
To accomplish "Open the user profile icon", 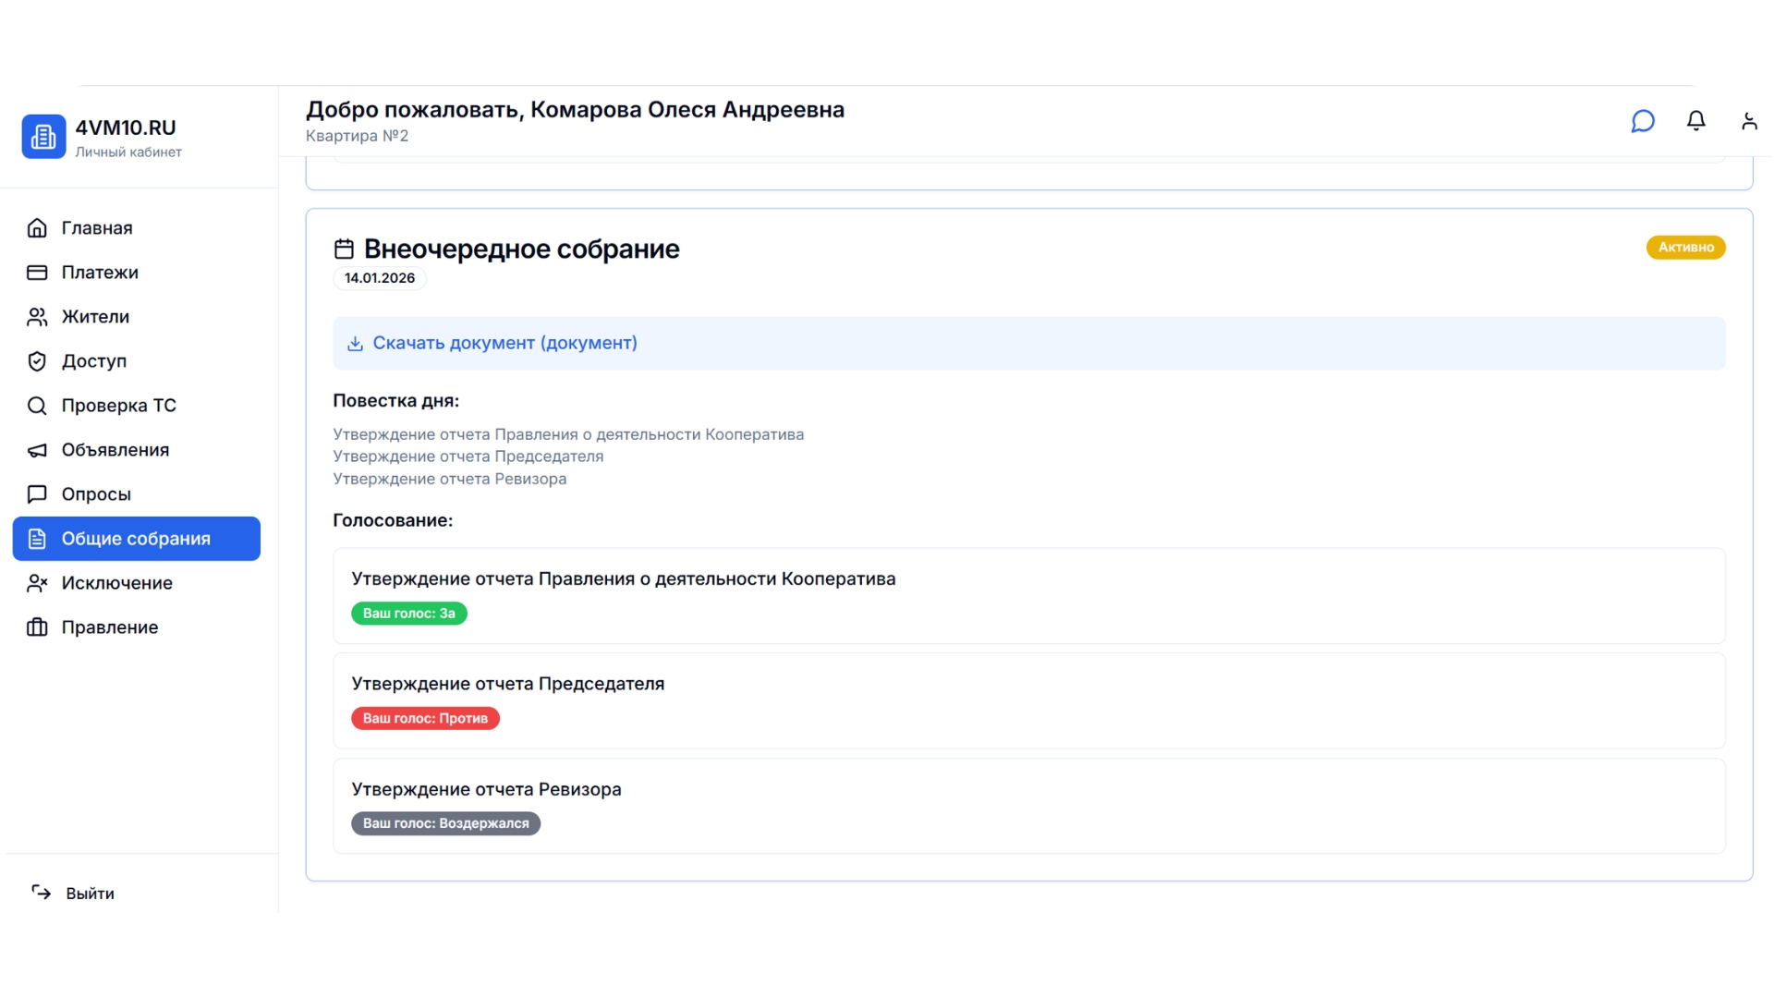I will 1748,121.
